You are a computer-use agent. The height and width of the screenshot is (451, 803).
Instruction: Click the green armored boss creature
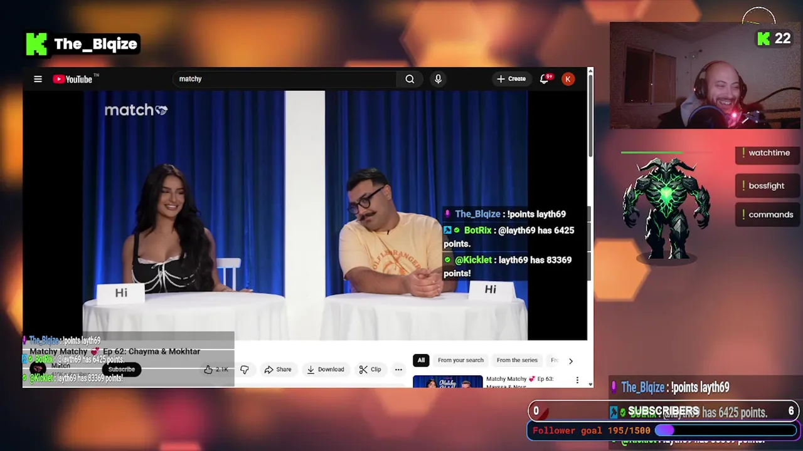pos(666,208)
